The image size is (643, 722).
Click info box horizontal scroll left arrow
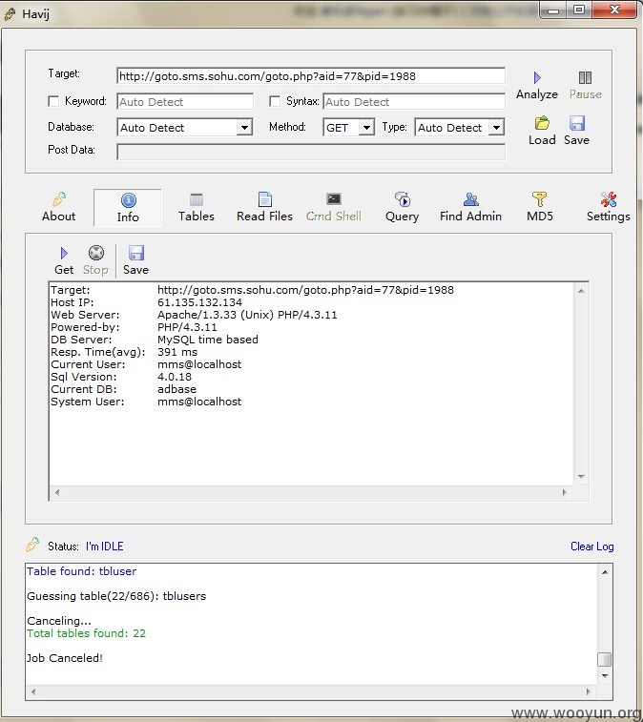[x=57, y=492]
